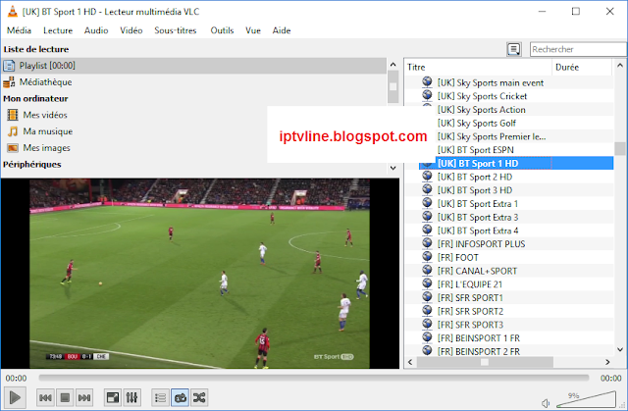Click the Play button
628x411 pixels.
(x=16, y=397)
